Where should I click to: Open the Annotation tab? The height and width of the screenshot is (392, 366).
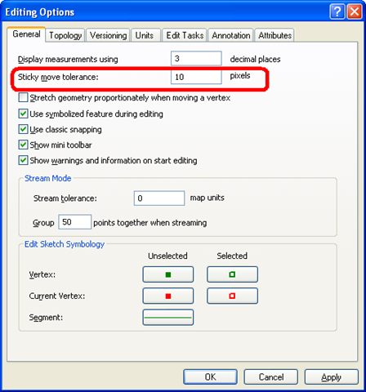tap(231, 35)
